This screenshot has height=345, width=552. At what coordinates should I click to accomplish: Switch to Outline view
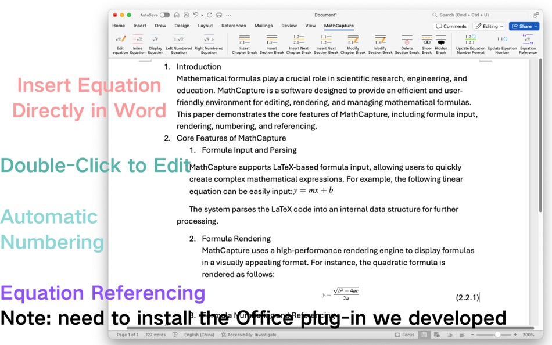450,335
